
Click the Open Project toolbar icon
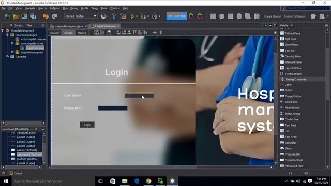pos(24,17)
